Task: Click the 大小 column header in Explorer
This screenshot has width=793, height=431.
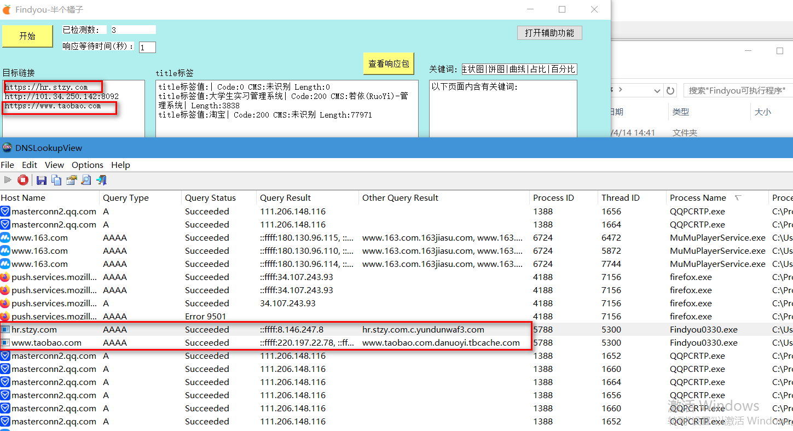Action: pyautogui.click(x=763, y=112)
